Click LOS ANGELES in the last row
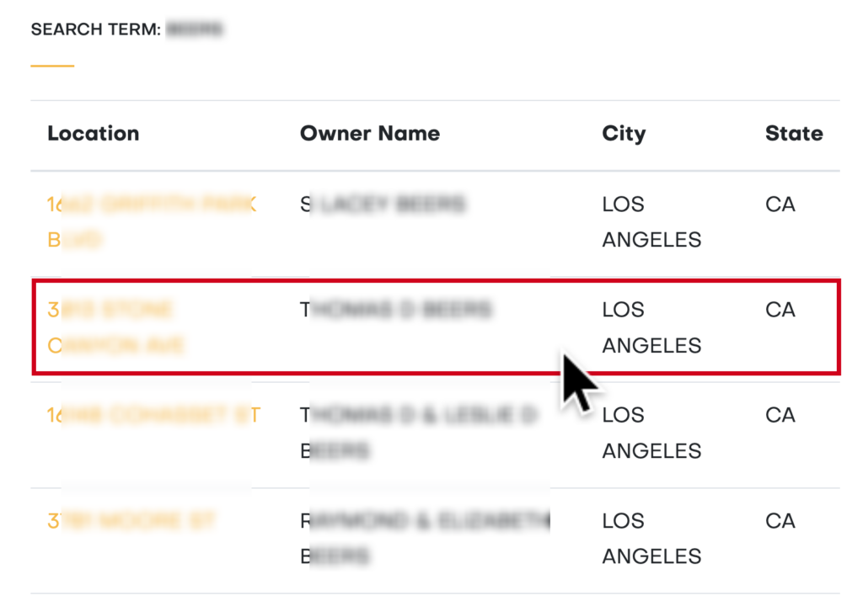 point(651,539)
